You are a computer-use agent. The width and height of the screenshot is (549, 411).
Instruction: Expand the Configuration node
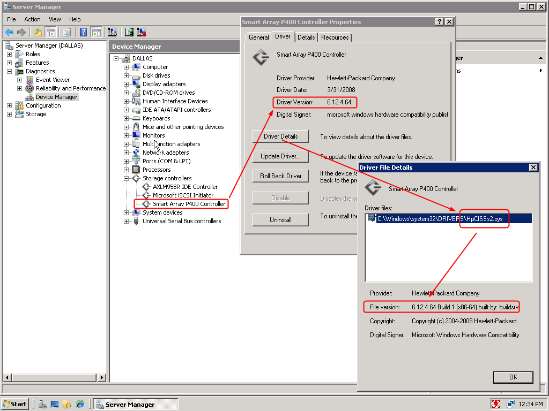coord(10,105)
